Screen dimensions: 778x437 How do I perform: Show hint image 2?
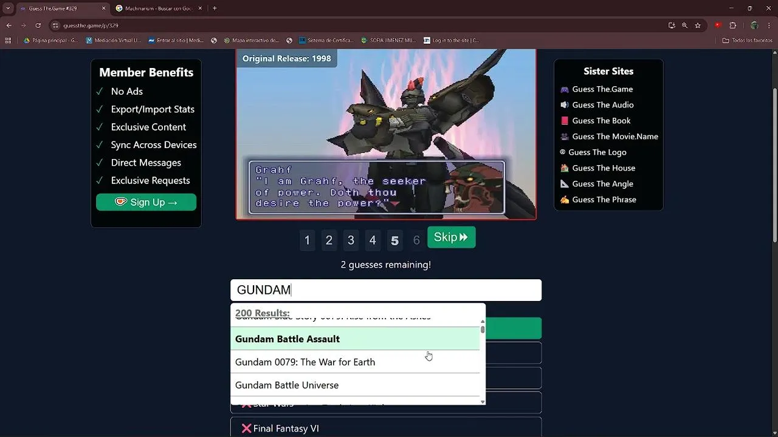[329, 240]
